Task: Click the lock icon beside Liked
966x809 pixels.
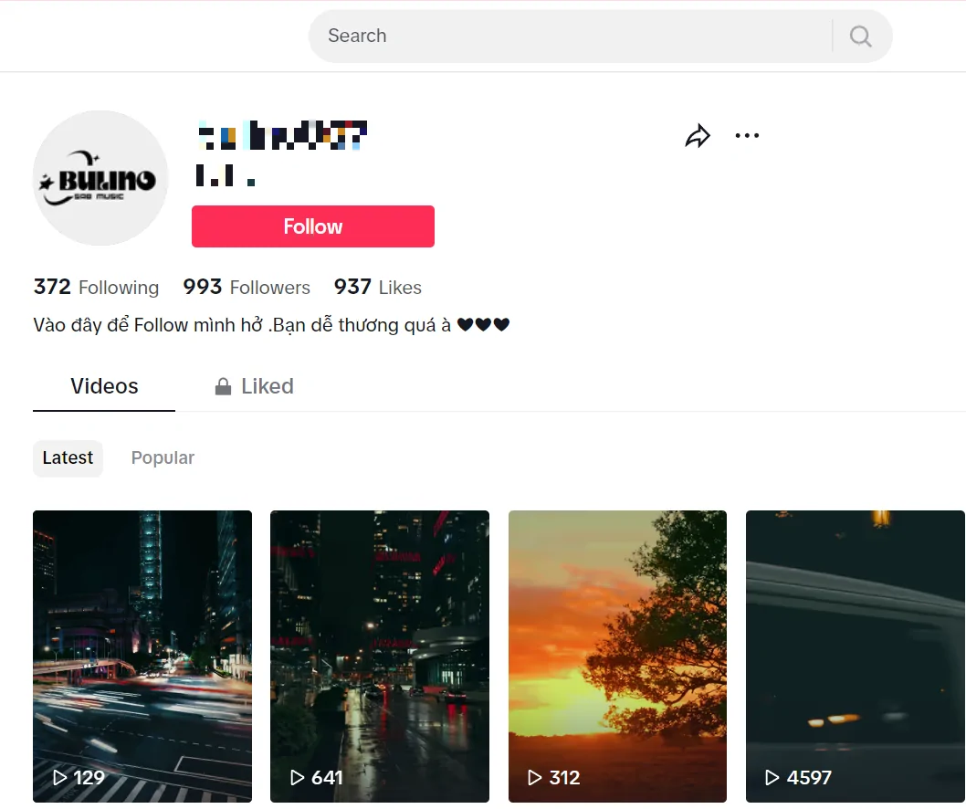Action: coord(223,387)
